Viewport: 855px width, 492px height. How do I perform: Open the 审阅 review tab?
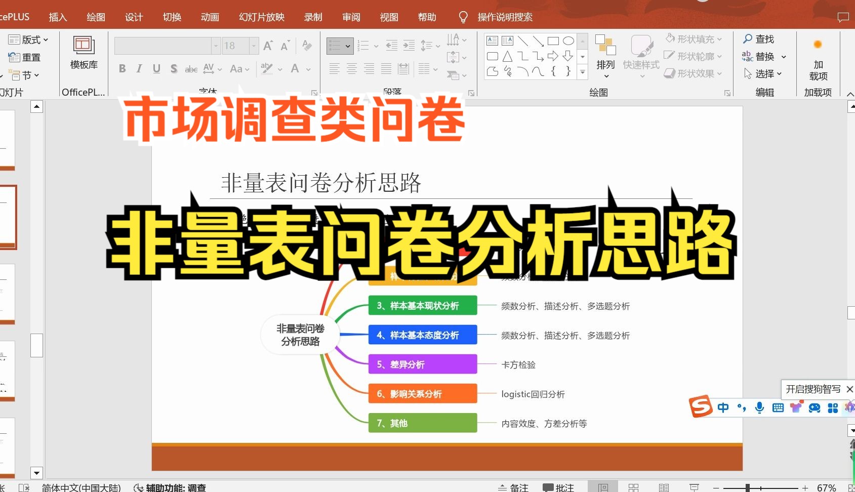(x=351, y=17)
